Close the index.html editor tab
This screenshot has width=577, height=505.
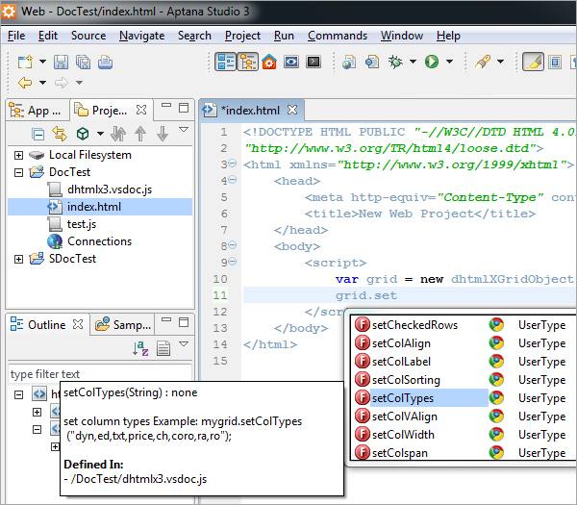[x=292, y=110]
